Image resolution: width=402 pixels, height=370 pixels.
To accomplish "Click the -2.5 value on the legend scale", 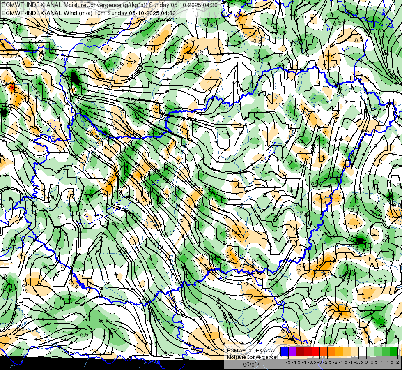I will pyautogui.click(x=327, y=362).
